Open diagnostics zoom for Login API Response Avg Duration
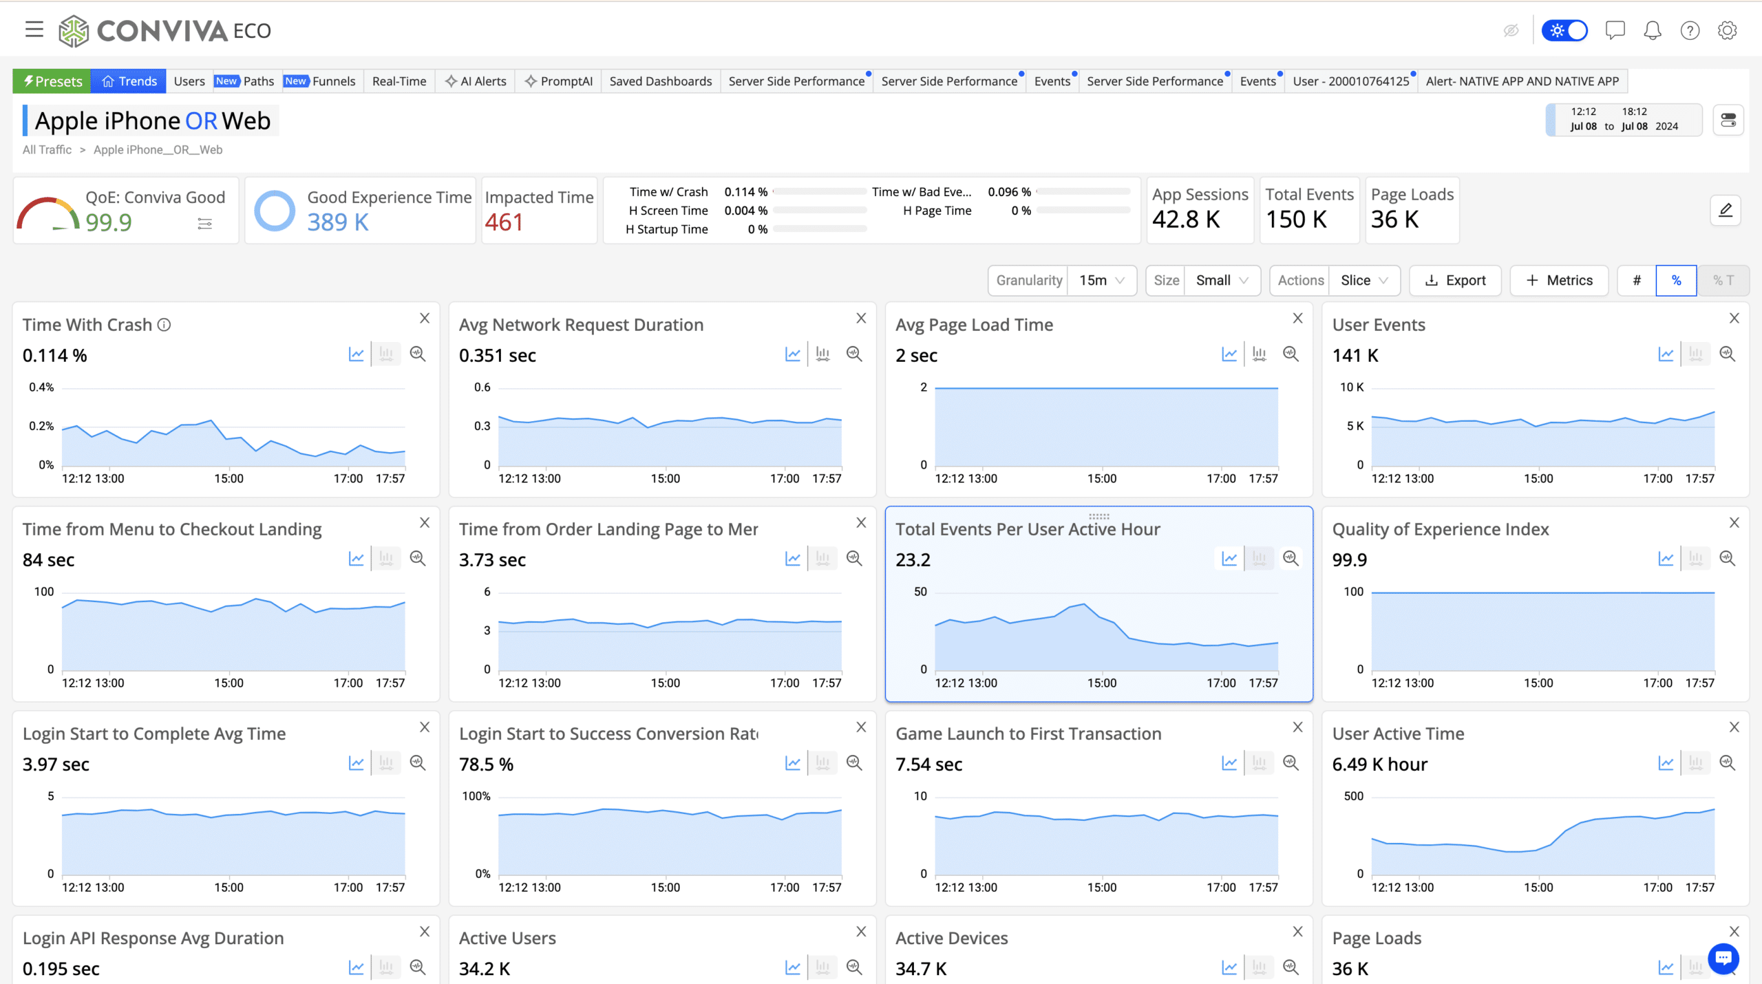This screenshot has height=984, width=1762. click(x=418, y=967)
